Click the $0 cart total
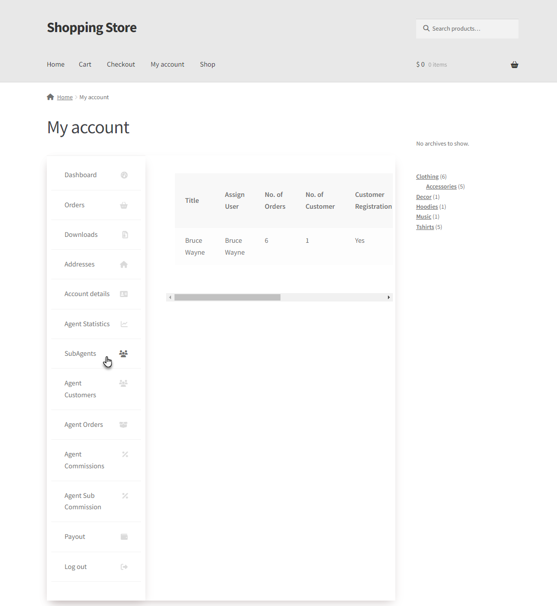Viewport: 557px width, 606px height. (420, 65)
